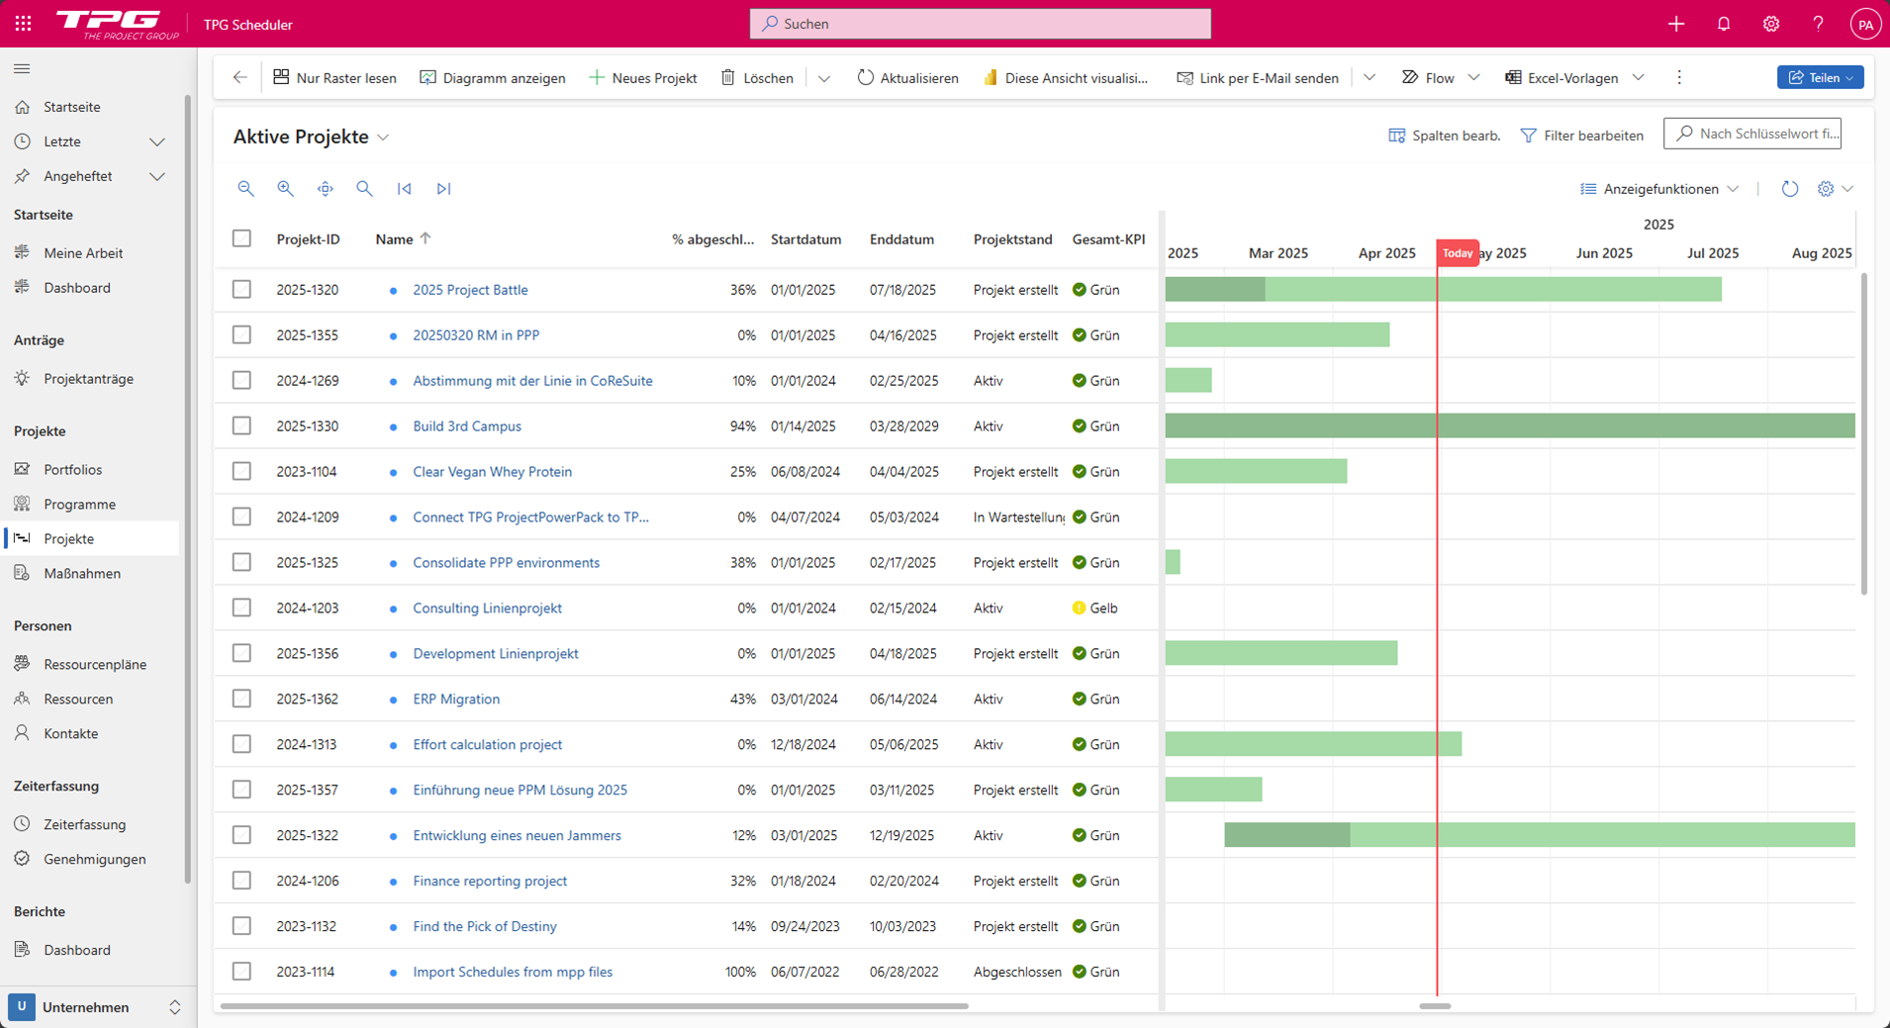Select the checkbox for 2025 Project Battle
Image resolution: width=1890 pixels, height=1028 pixels.
click(241, 289)
